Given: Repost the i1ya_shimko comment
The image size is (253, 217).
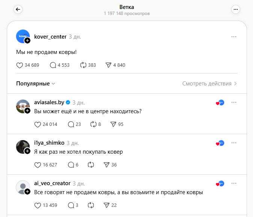Looking at the screenshot, I should (x=90, y=165).
